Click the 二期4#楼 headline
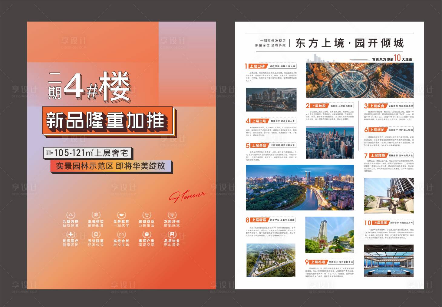The image size is (442, 307). tap(90, 86)
